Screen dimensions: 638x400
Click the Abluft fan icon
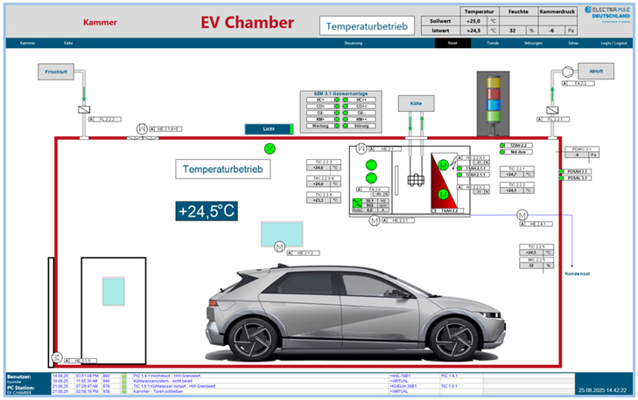point(564,72)
